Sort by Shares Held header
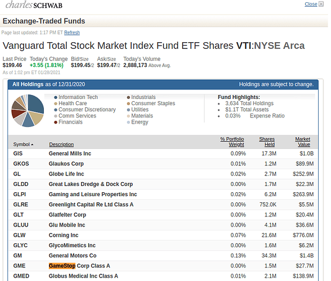Image resolution: width=331 pixels, height=281 pixels. (x=267, y=142)
